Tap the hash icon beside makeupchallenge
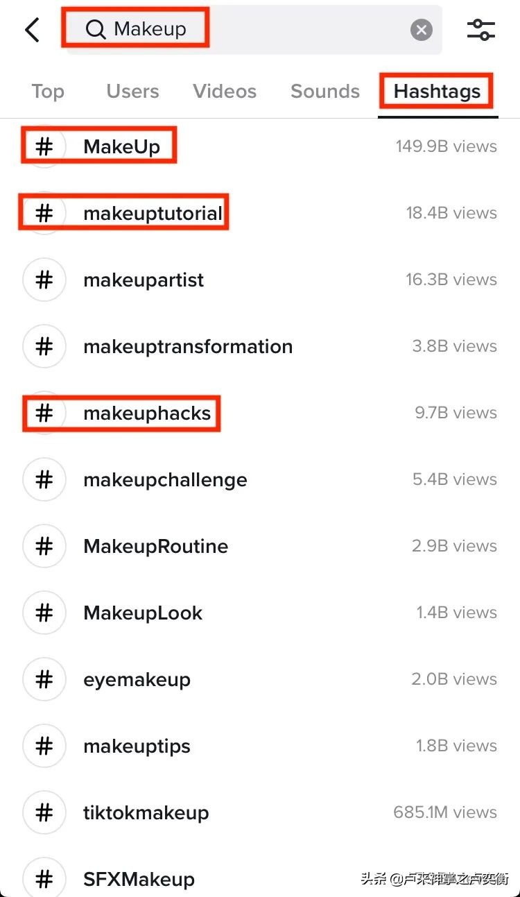Image resolution: width=520 pixels, height=897 pixels. 44,480
